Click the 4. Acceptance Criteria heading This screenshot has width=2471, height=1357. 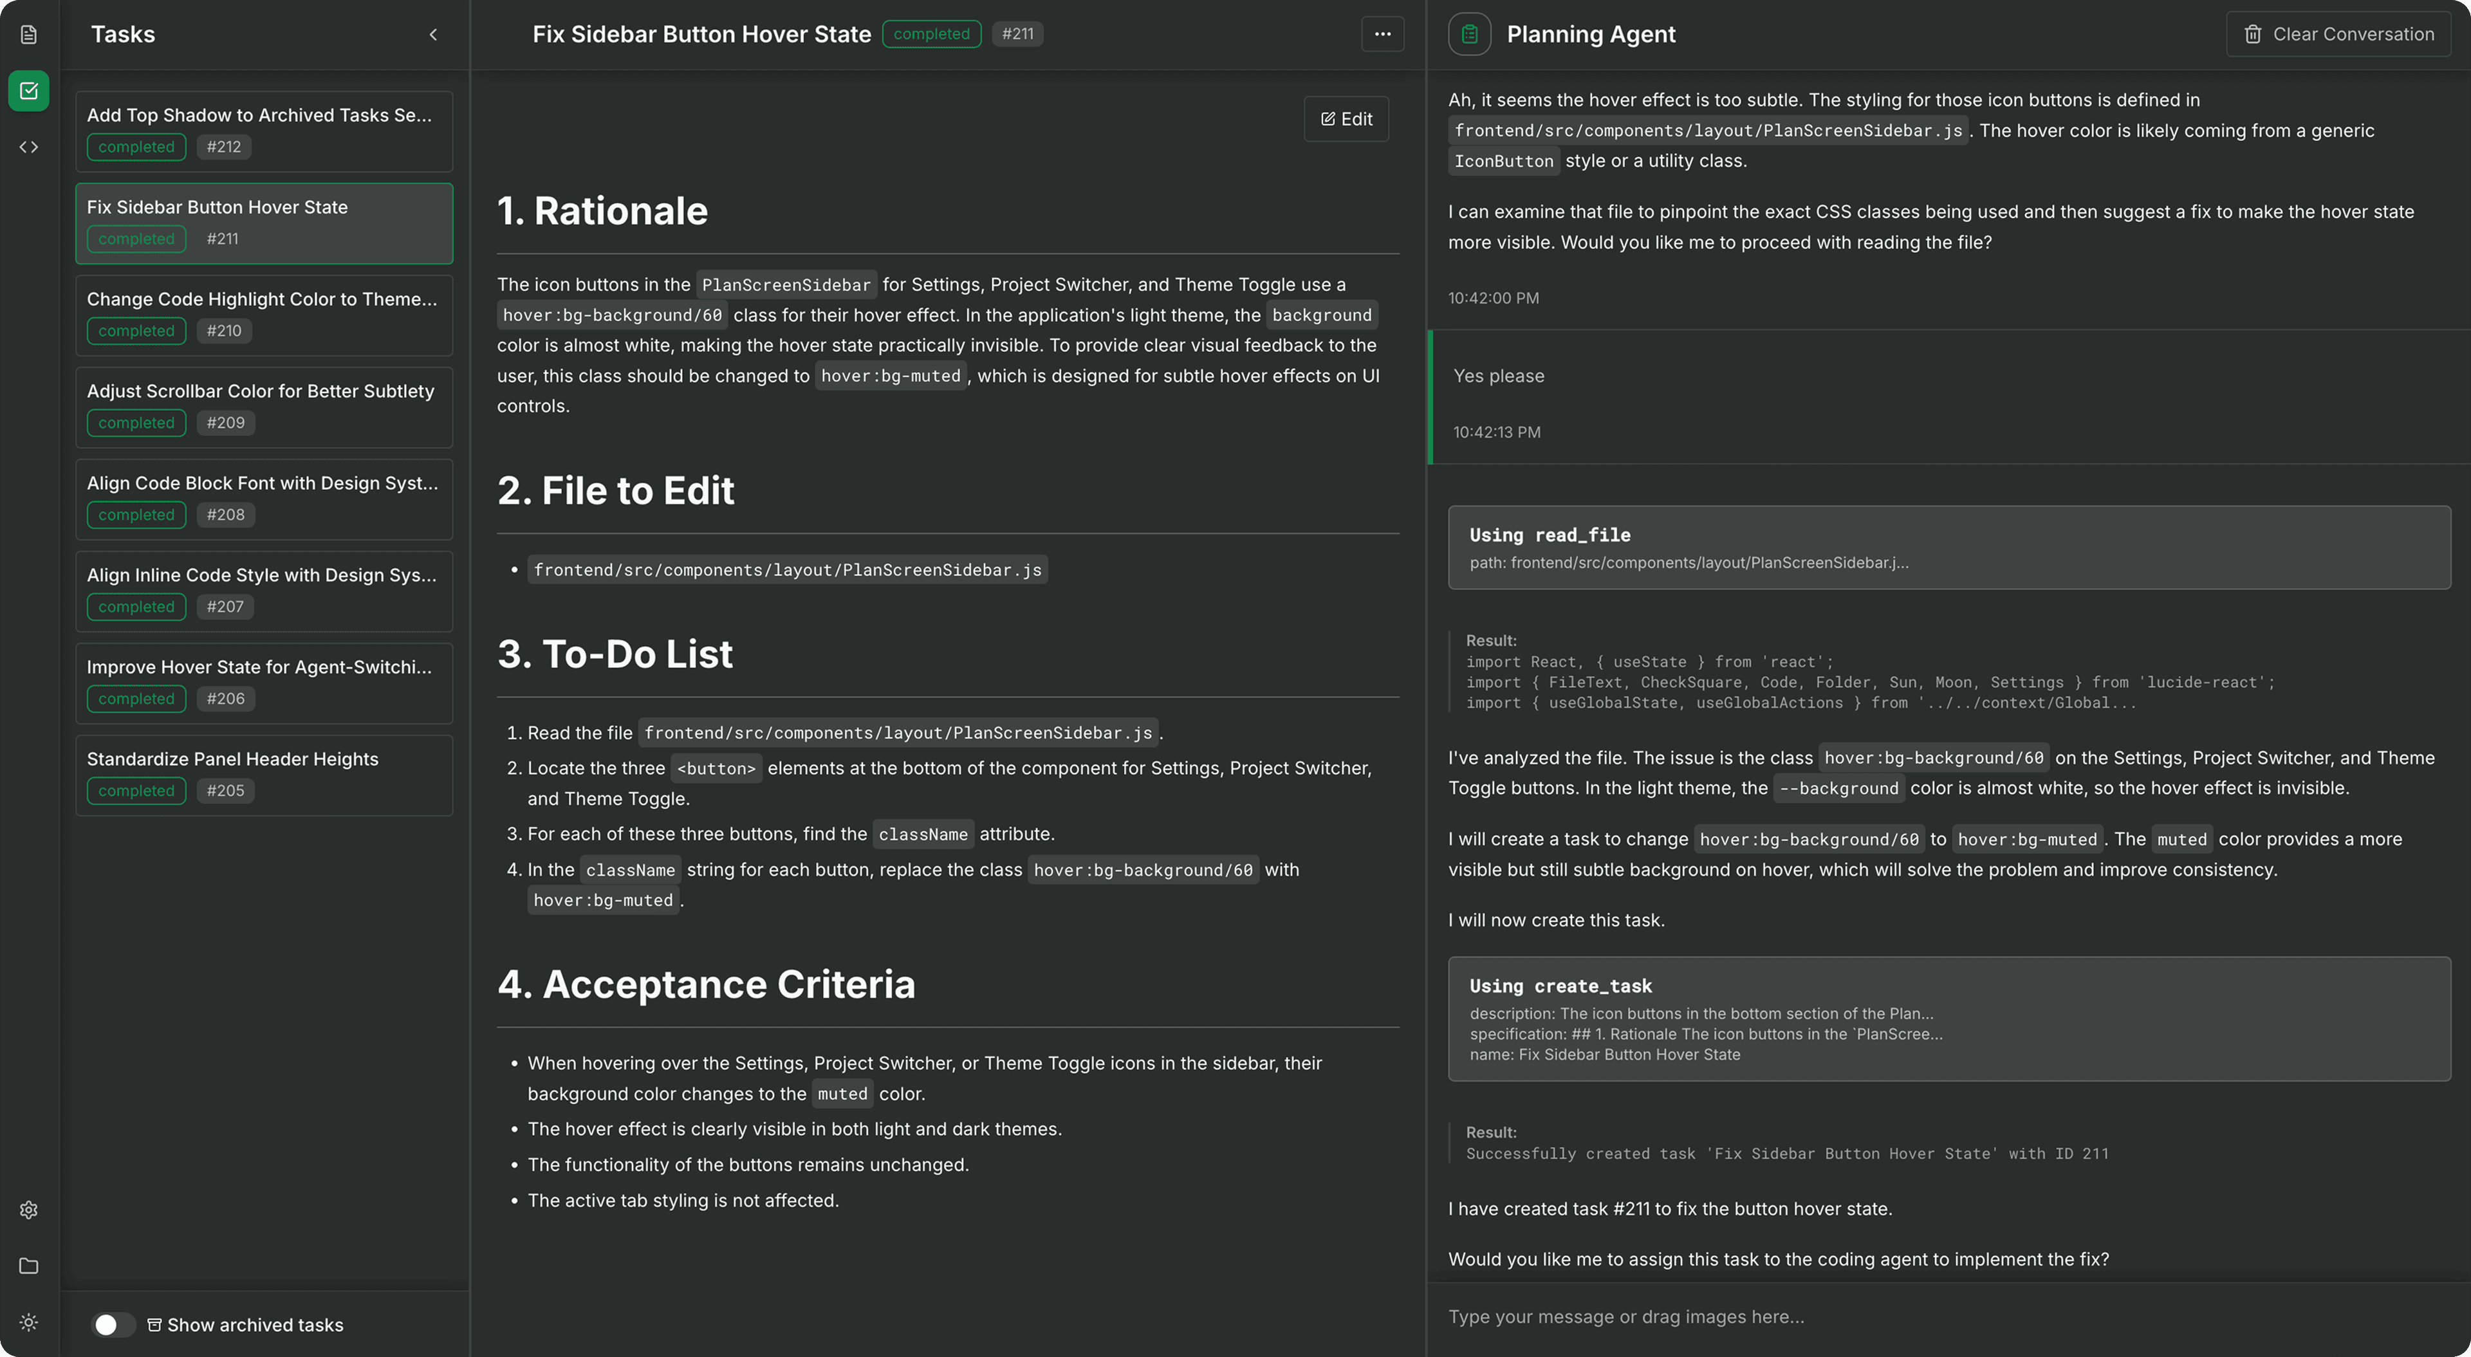(x=707, y=985)
